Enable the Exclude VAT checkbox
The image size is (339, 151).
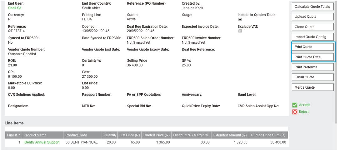click(240, 31)
